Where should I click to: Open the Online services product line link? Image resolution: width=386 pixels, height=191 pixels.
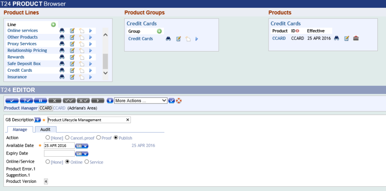(x=23, y=30)
